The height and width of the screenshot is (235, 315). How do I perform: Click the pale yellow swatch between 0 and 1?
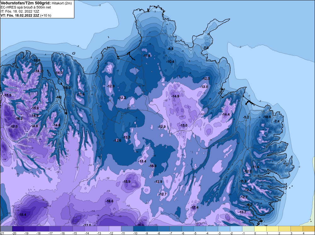261,229
